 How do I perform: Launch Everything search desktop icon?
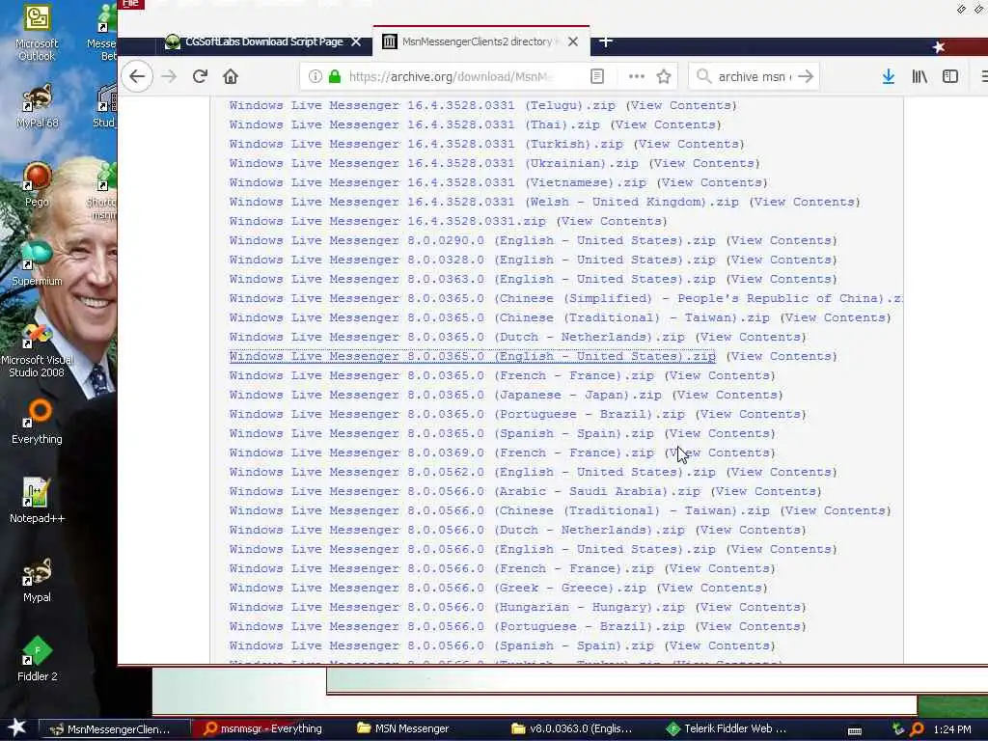point(37,422)
